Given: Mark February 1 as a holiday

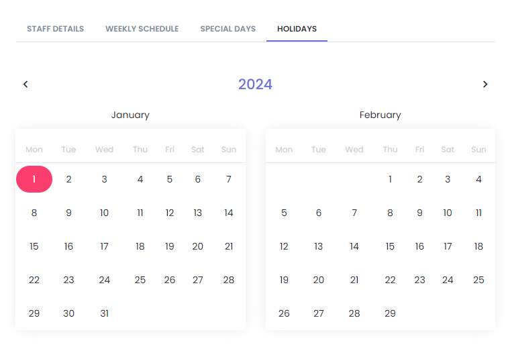Looking at the screenshot, I should point(390,179).
